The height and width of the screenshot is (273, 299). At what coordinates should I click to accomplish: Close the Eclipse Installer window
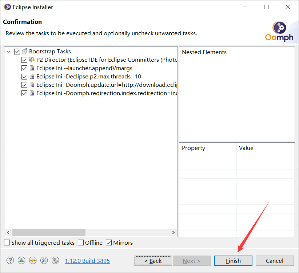[288, 7]
